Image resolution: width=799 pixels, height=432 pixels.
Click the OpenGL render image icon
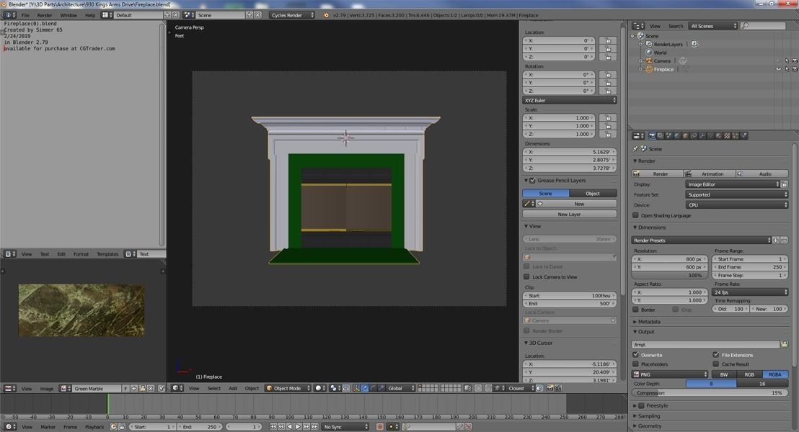[x=549, y=388]
